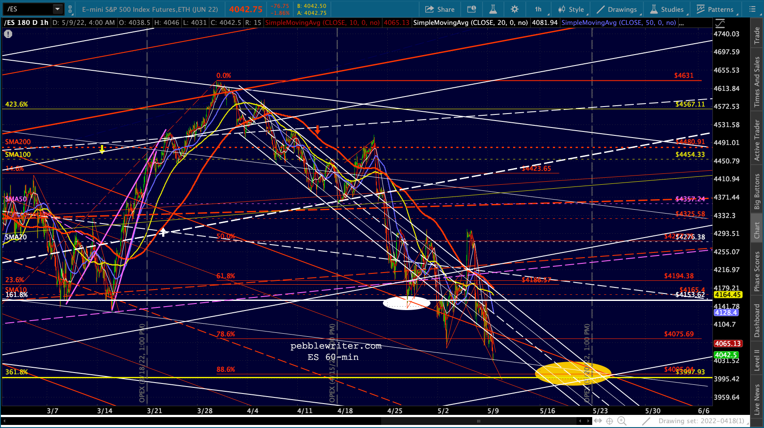Click the red 4065.13 price axis bubble
764x428 pixels.
coord(728,344)
